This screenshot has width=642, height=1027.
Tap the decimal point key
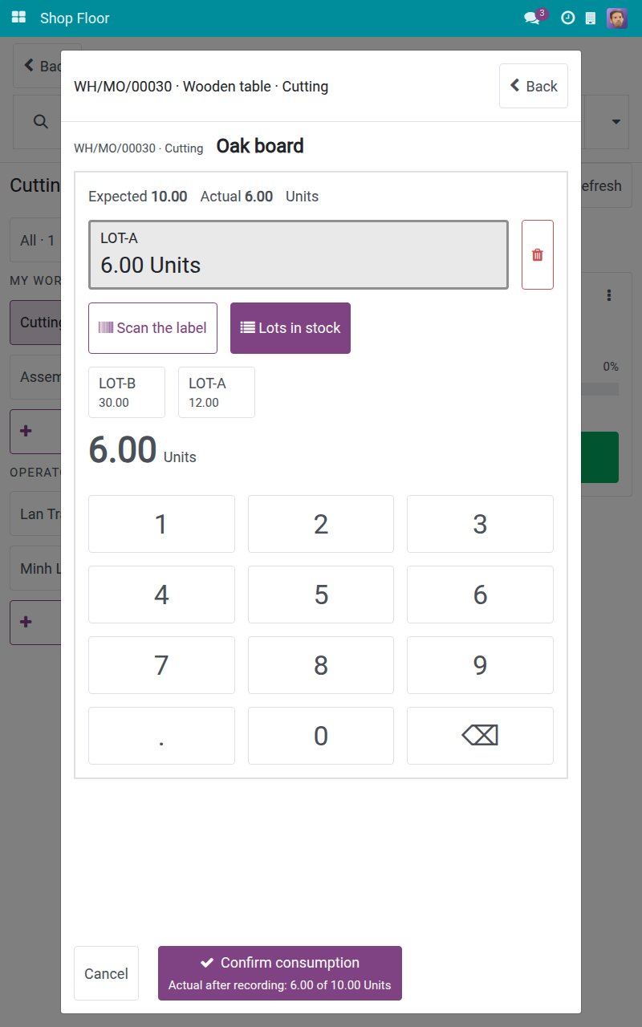[161, 736]
